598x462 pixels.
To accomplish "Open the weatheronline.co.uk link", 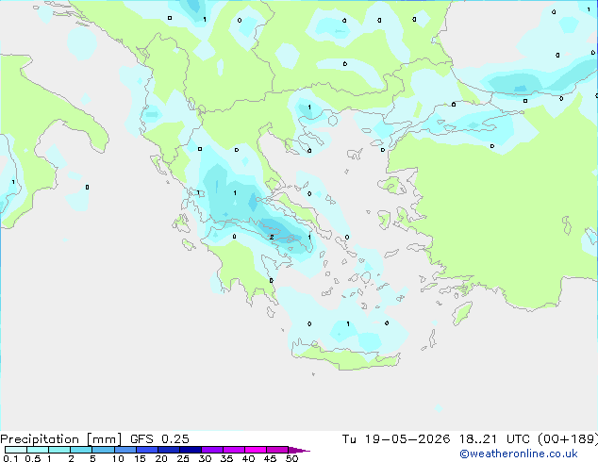I will [x=519, y=454].
